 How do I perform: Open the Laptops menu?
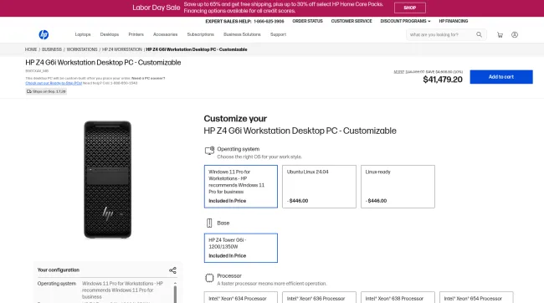click(83, 34)
